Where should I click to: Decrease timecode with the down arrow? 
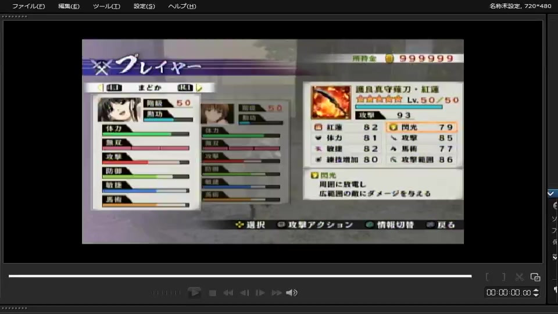pos(535,295)
